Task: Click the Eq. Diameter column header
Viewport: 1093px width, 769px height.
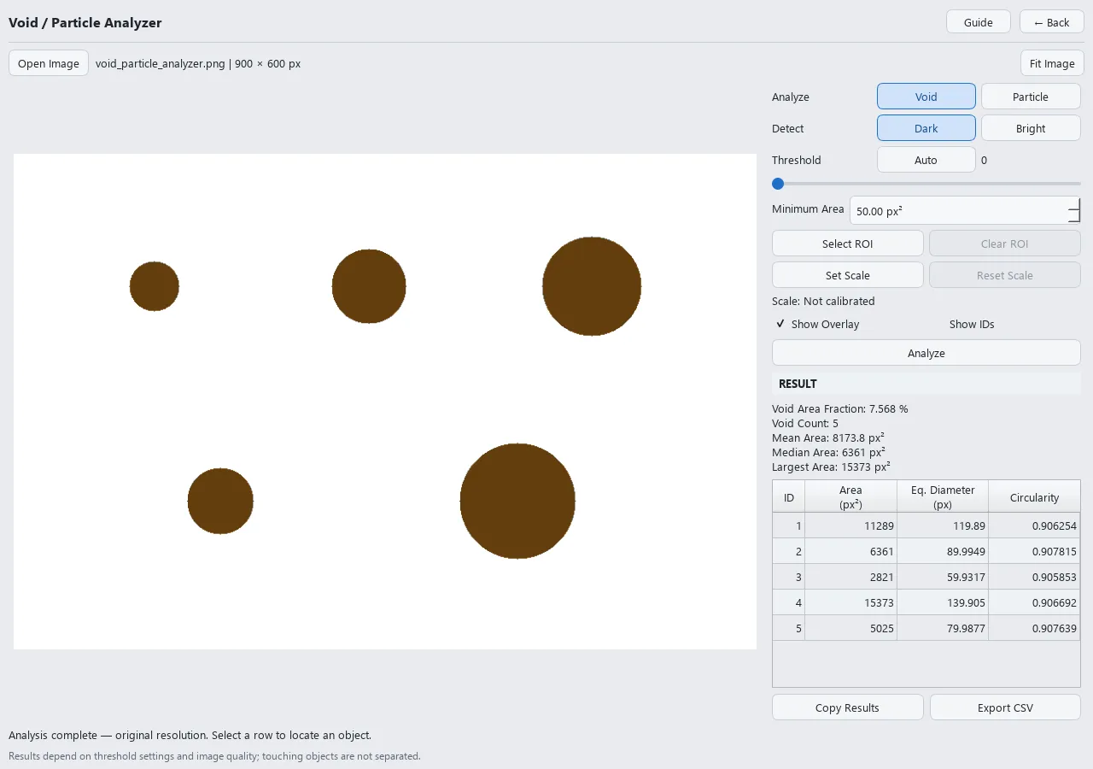Action: point(943,496)
